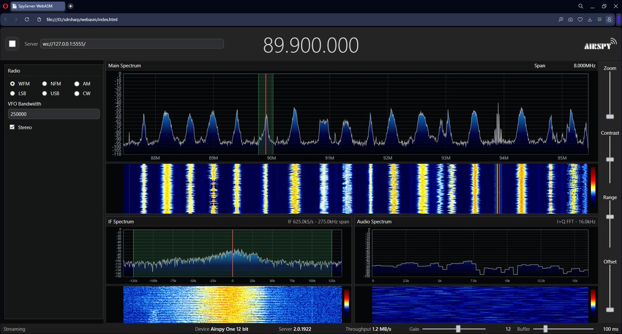The width and height of the screenshot is (622, 334).
Task: Click the IF Spectrum waterfall
Action: (x=232, y=304)
